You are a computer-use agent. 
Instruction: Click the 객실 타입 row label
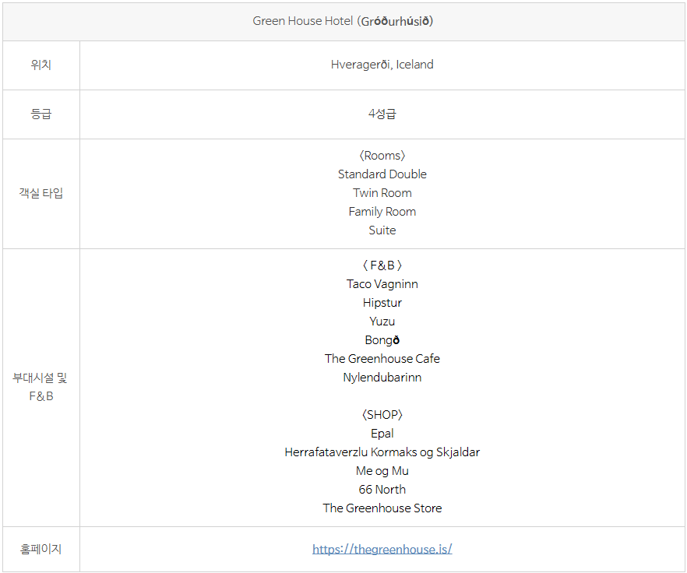click(41, 193)
